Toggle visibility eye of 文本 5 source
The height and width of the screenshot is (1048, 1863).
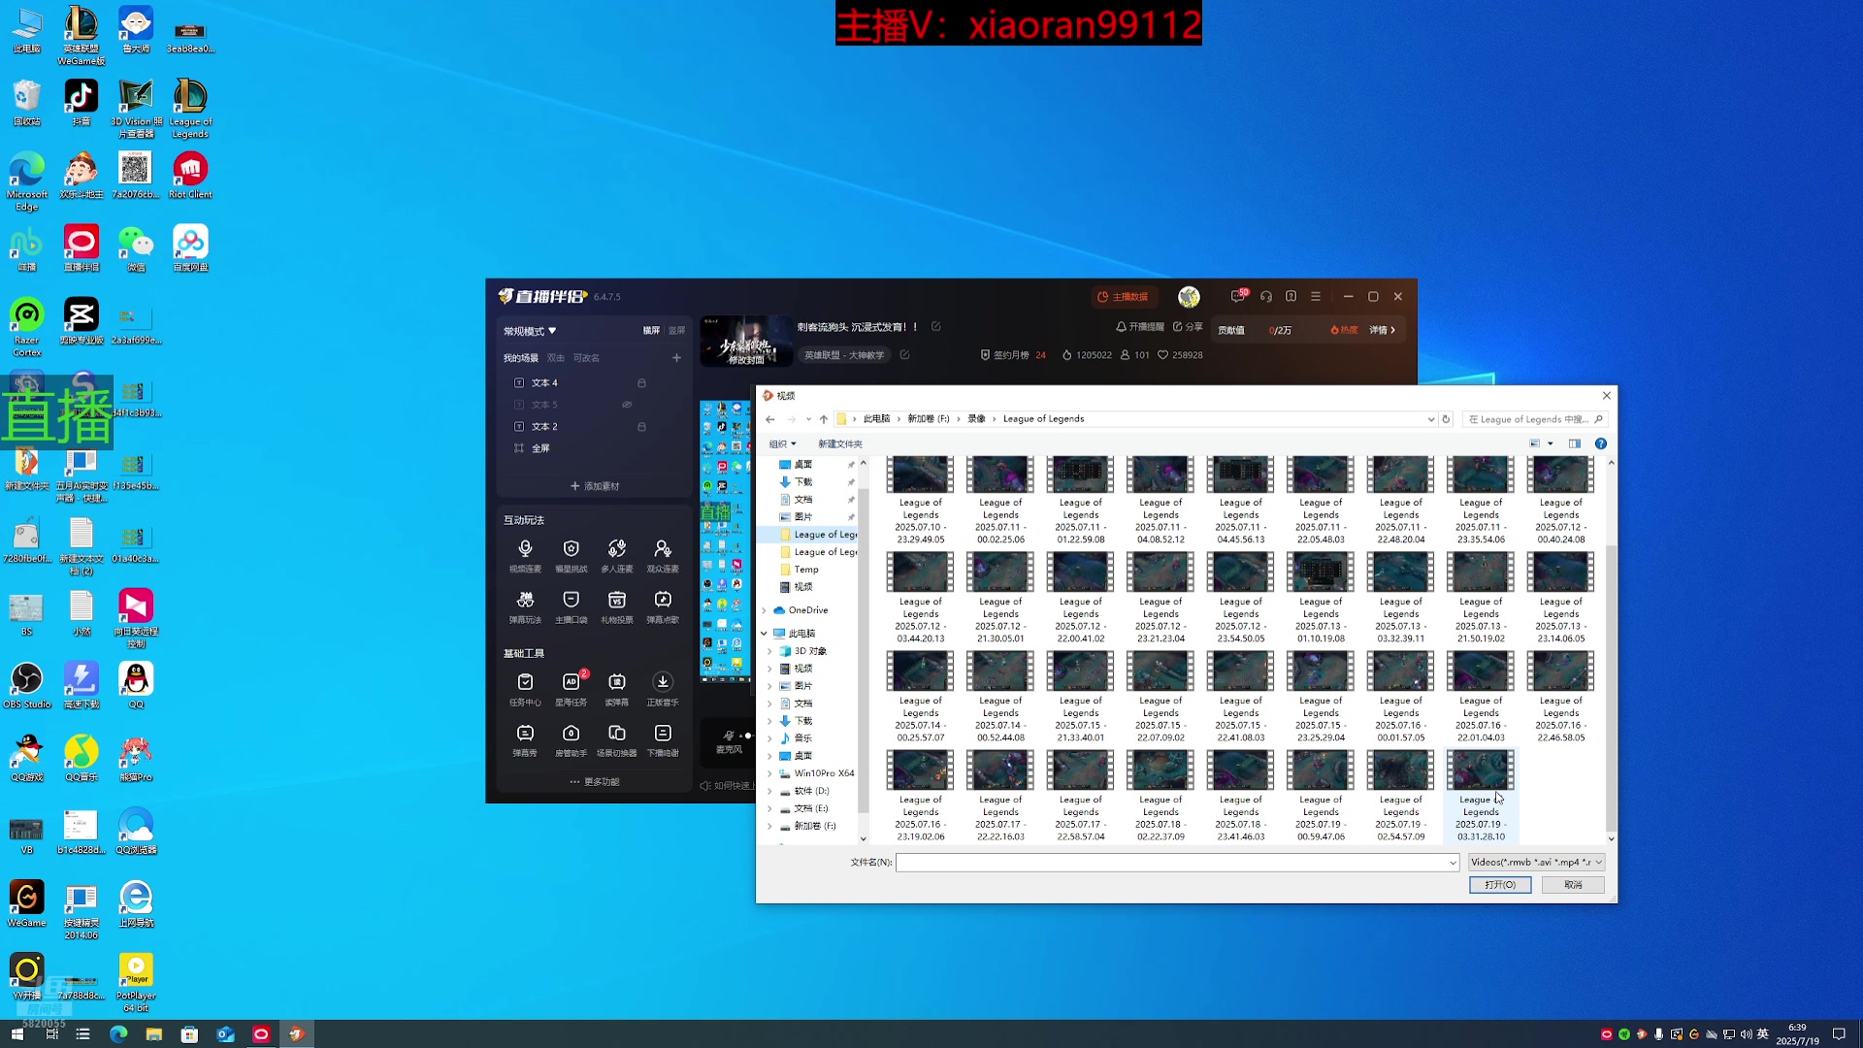click(627, 405)
